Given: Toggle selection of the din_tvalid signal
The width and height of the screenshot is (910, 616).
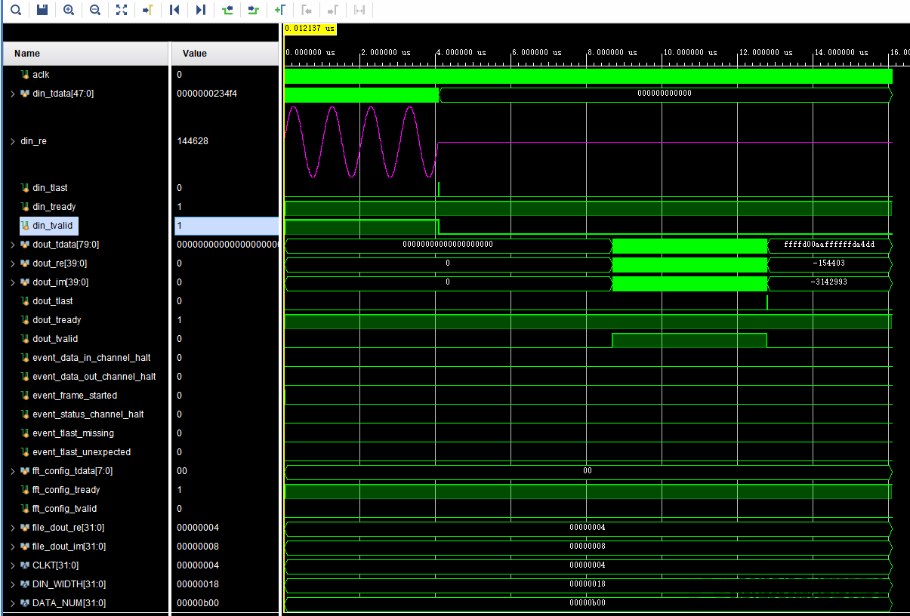Looking at the screenshot, I should [48, 225].
